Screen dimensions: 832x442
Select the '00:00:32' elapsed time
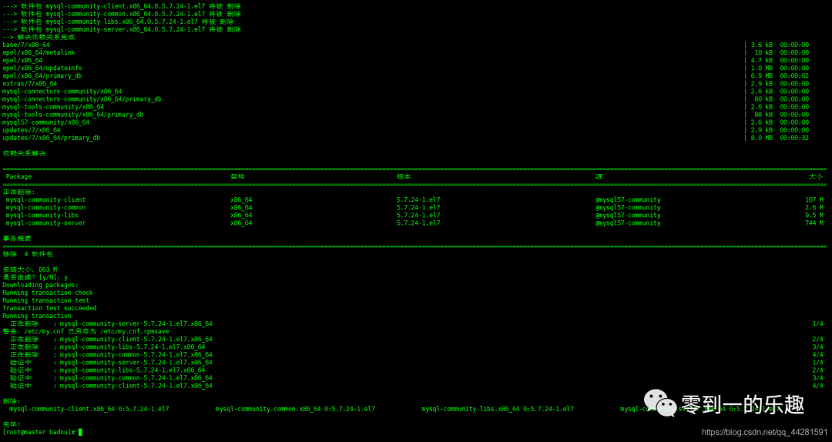click(x=794, y=138)
